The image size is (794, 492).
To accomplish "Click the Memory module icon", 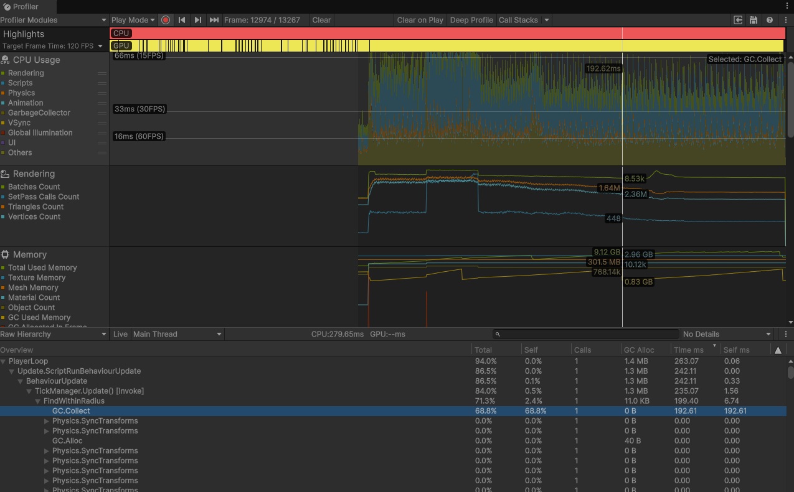I will [x=5, y=254].
